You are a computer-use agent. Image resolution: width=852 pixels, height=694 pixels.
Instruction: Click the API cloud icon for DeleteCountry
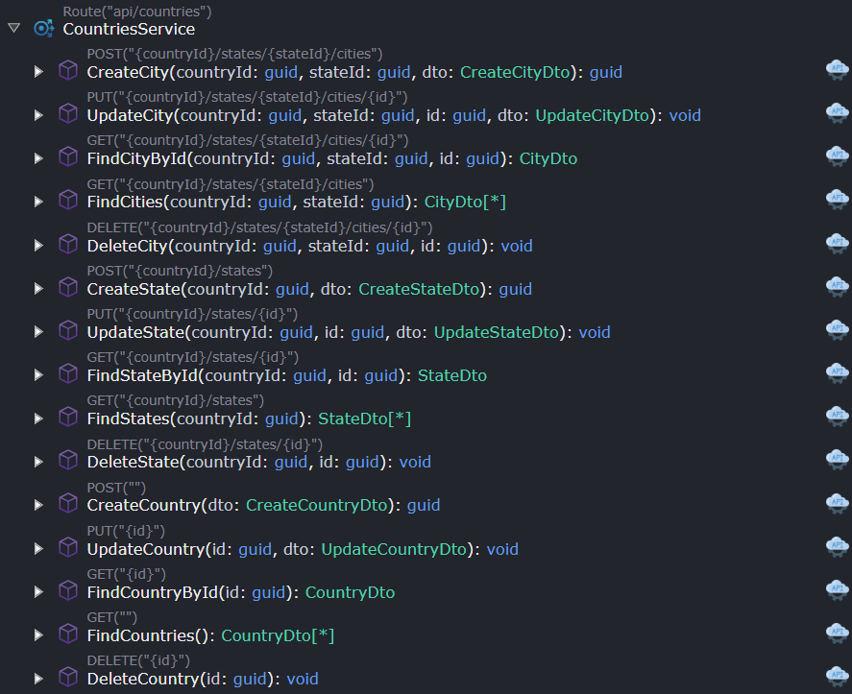837,676
